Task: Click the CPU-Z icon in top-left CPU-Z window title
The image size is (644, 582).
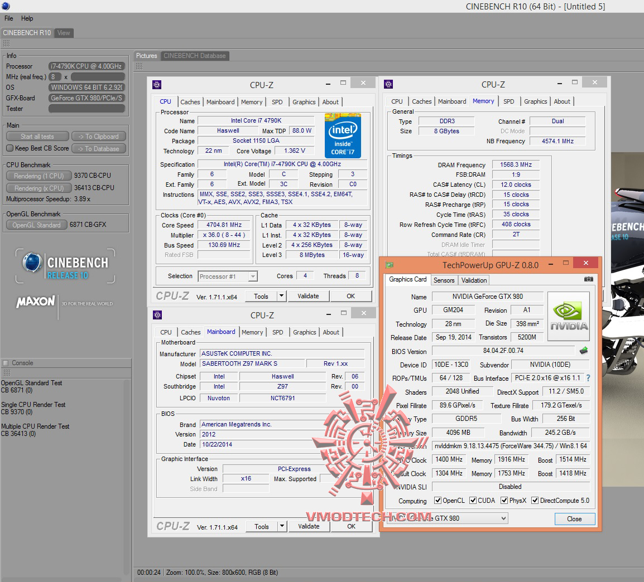Action: [156, 85]
